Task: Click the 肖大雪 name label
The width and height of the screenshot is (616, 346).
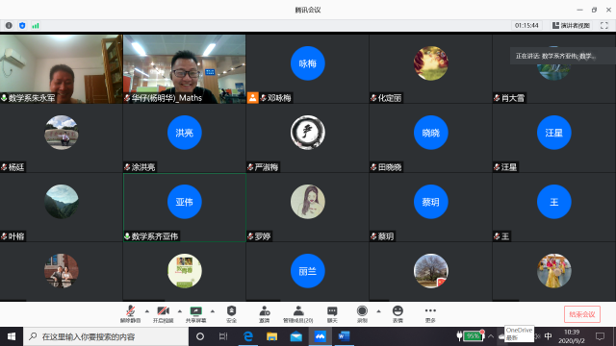Action: tap(513, 98)
